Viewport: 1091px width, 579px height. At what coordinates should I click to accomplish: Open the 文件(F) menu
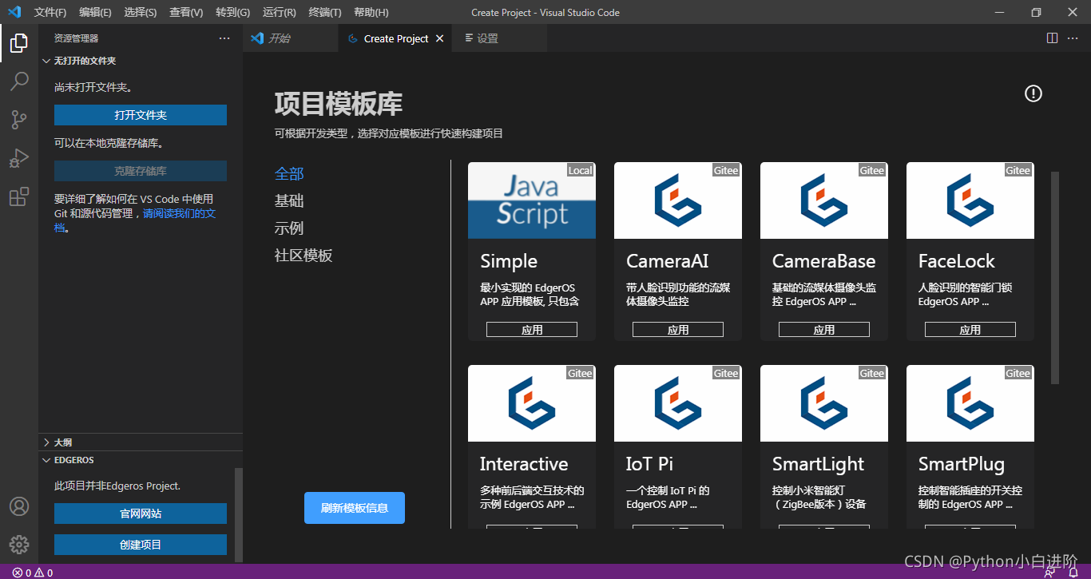click(50, 12)
